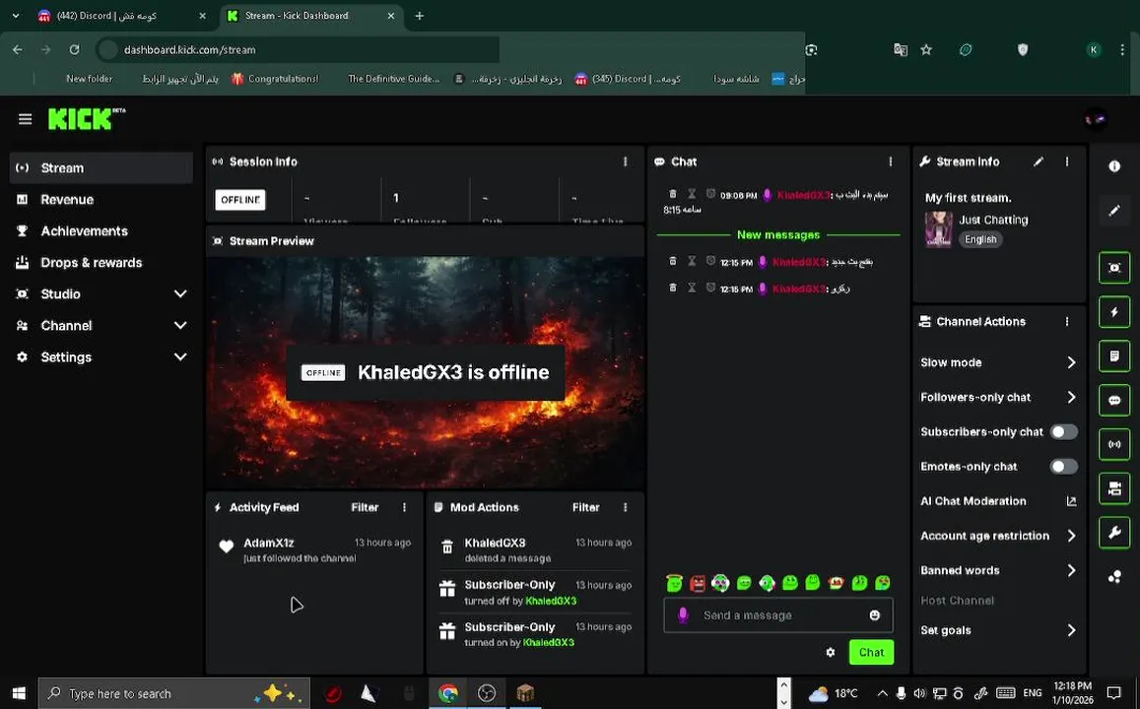
Task: Click the English language tag
Action: [980, 239]
